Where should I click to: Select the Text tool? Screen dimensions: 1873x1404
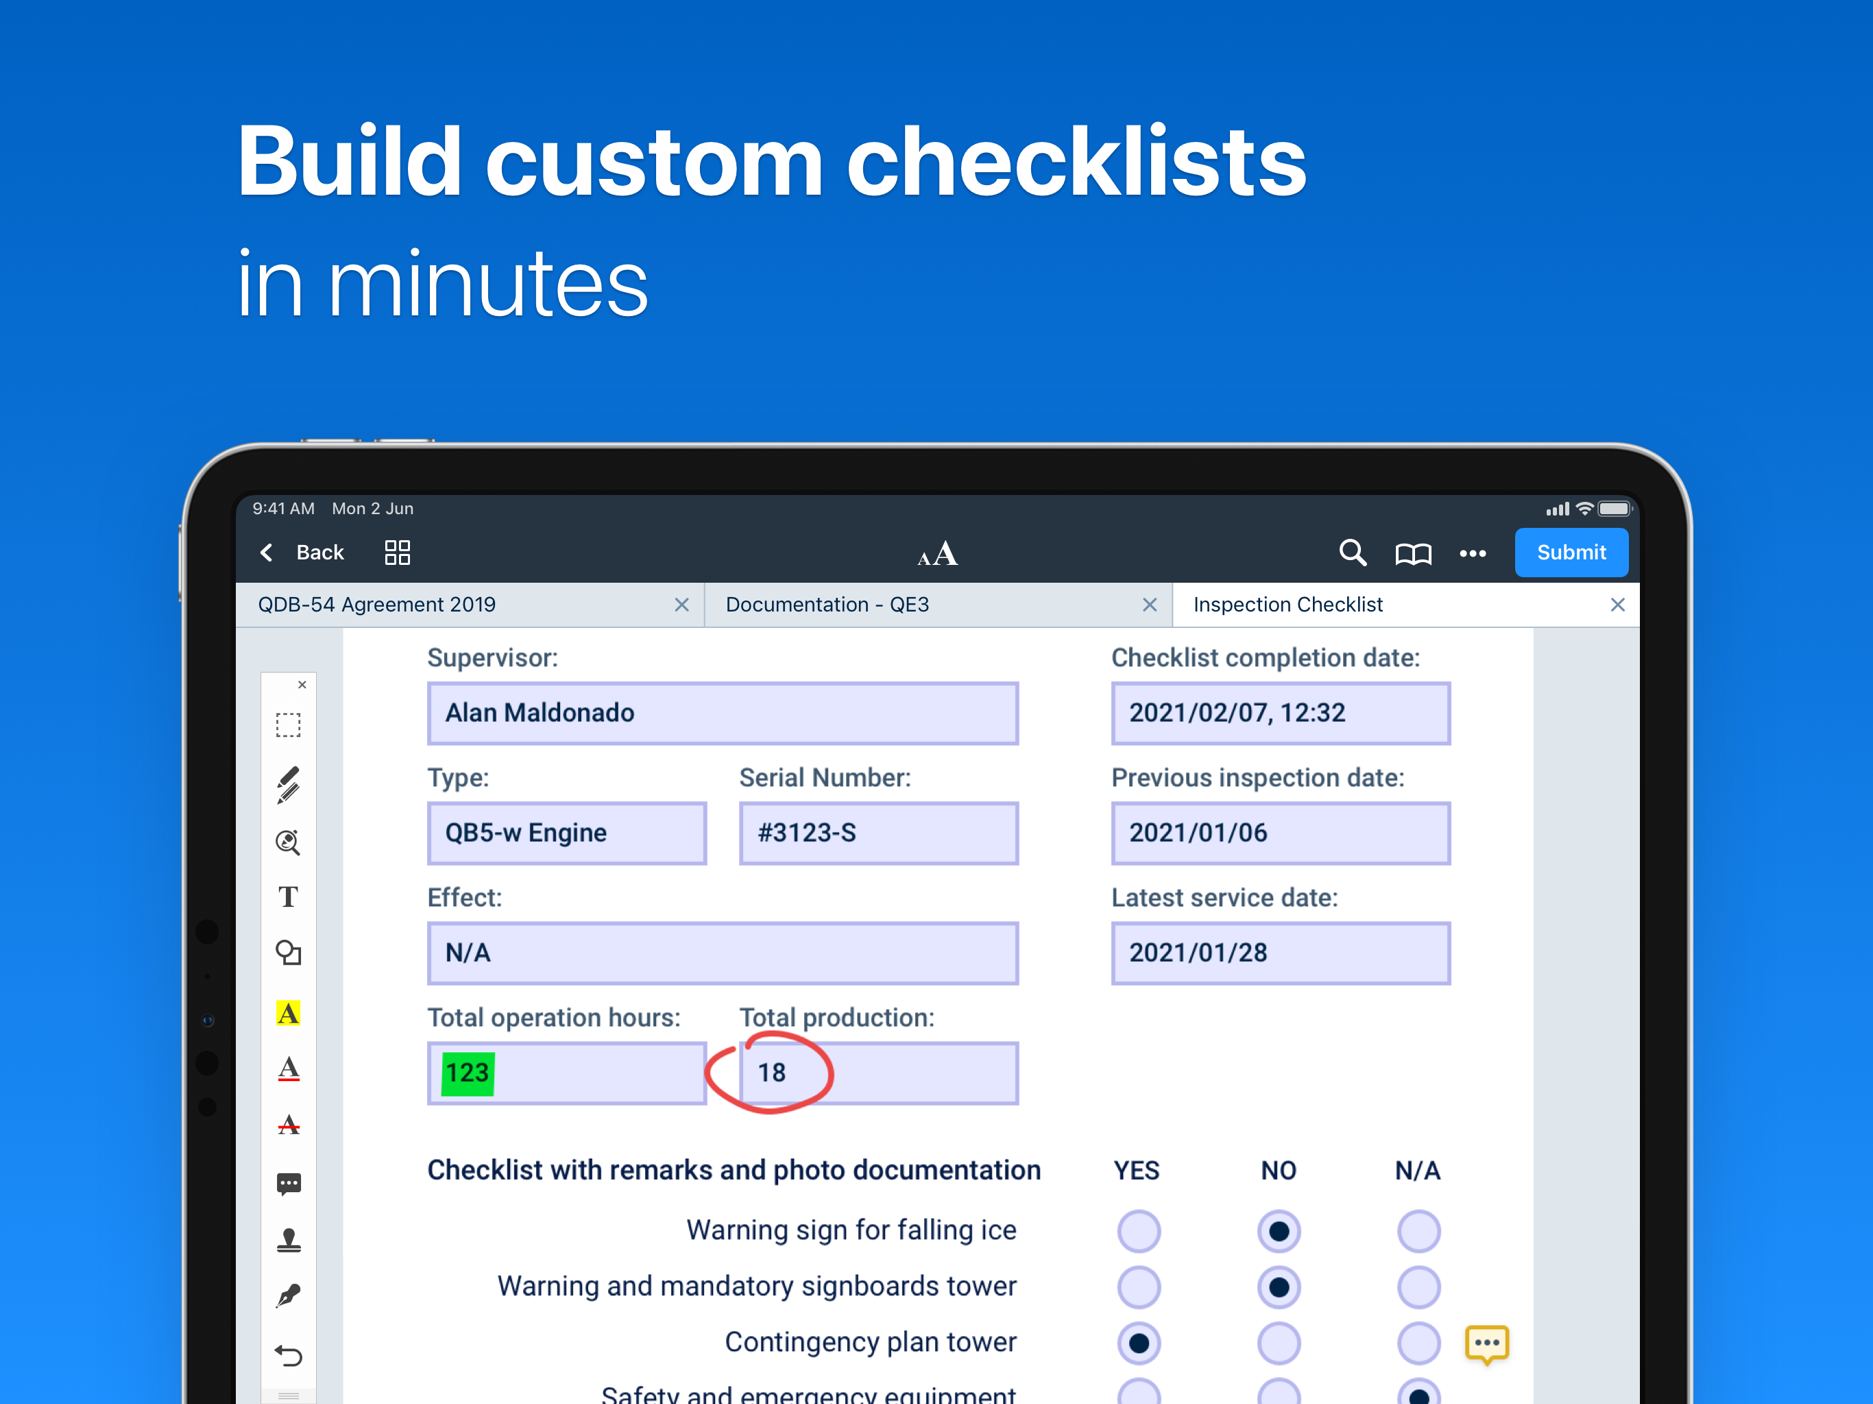[x=288, y=897]
